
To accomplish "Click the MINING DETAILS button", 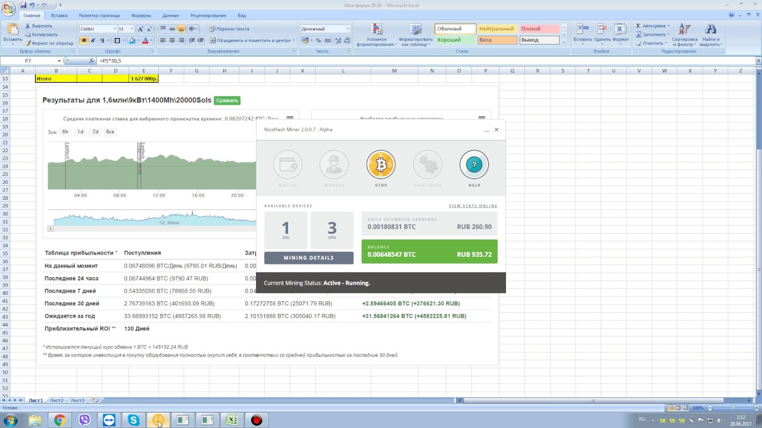I will click(308, 258).
